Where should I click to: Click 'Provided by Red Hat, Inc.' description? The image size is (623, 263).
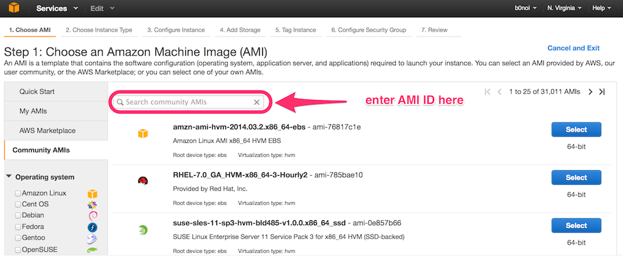[x=210, y=189]
